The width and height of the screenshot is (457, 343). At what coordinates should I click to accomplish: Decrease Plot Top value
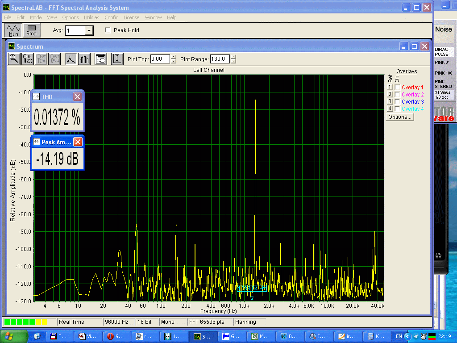pyautogui.click(x=174, y=61)
